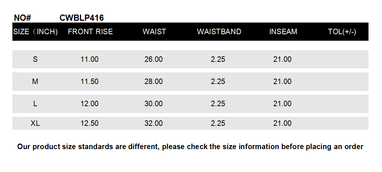Click the SIZE (INCH) header cell

click(35, 32)
